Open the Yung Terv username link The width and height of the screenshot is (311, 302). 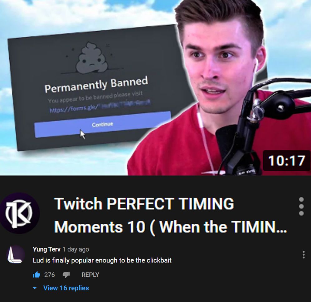(x=46, y=249)
